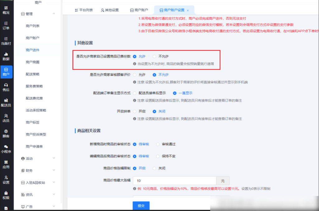Click the 提交 submit button
Image resolution: width=319 pixels, height=211 pixels.
pos(141,206)
